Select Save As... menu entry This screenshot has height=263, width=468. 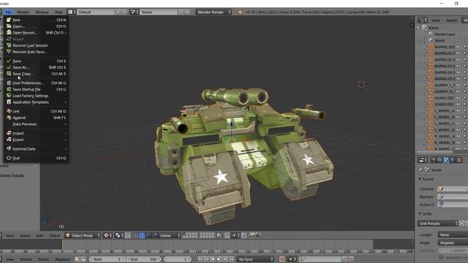[36, 67]
